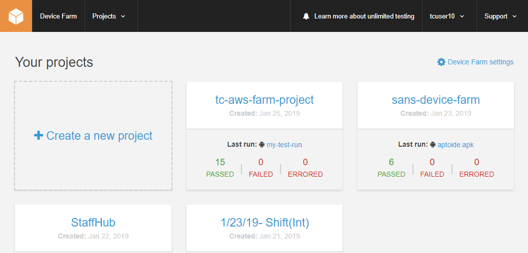Click Created: Jan 23, 2019 text
Screen dimensions: 528x253
pos(435,114)
